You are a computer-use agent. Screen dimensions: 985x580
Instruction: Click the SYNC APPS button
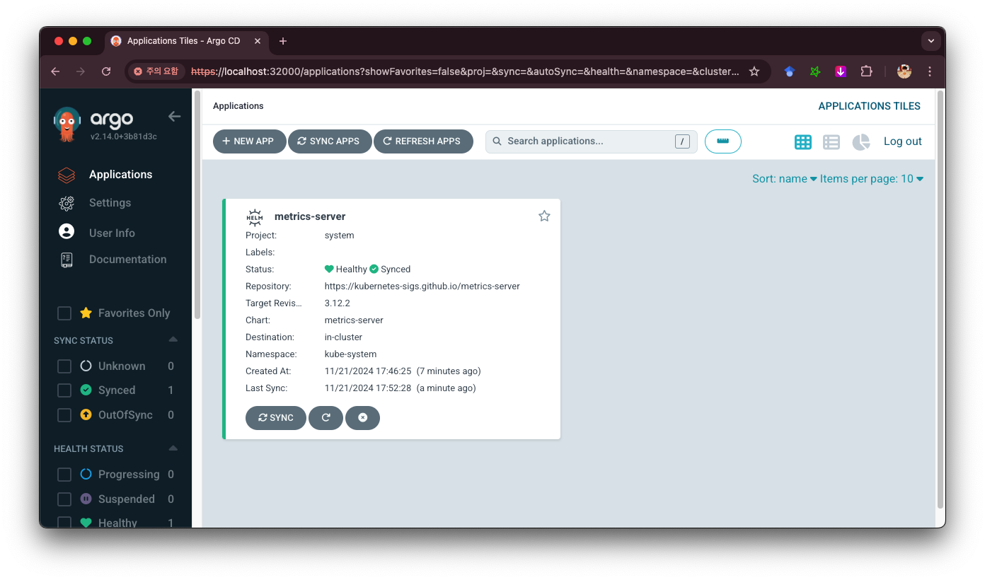click(330, 141)
